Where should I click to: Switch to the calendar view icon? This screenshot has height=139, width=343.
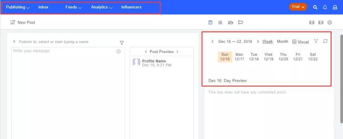(x=210, y=22)
